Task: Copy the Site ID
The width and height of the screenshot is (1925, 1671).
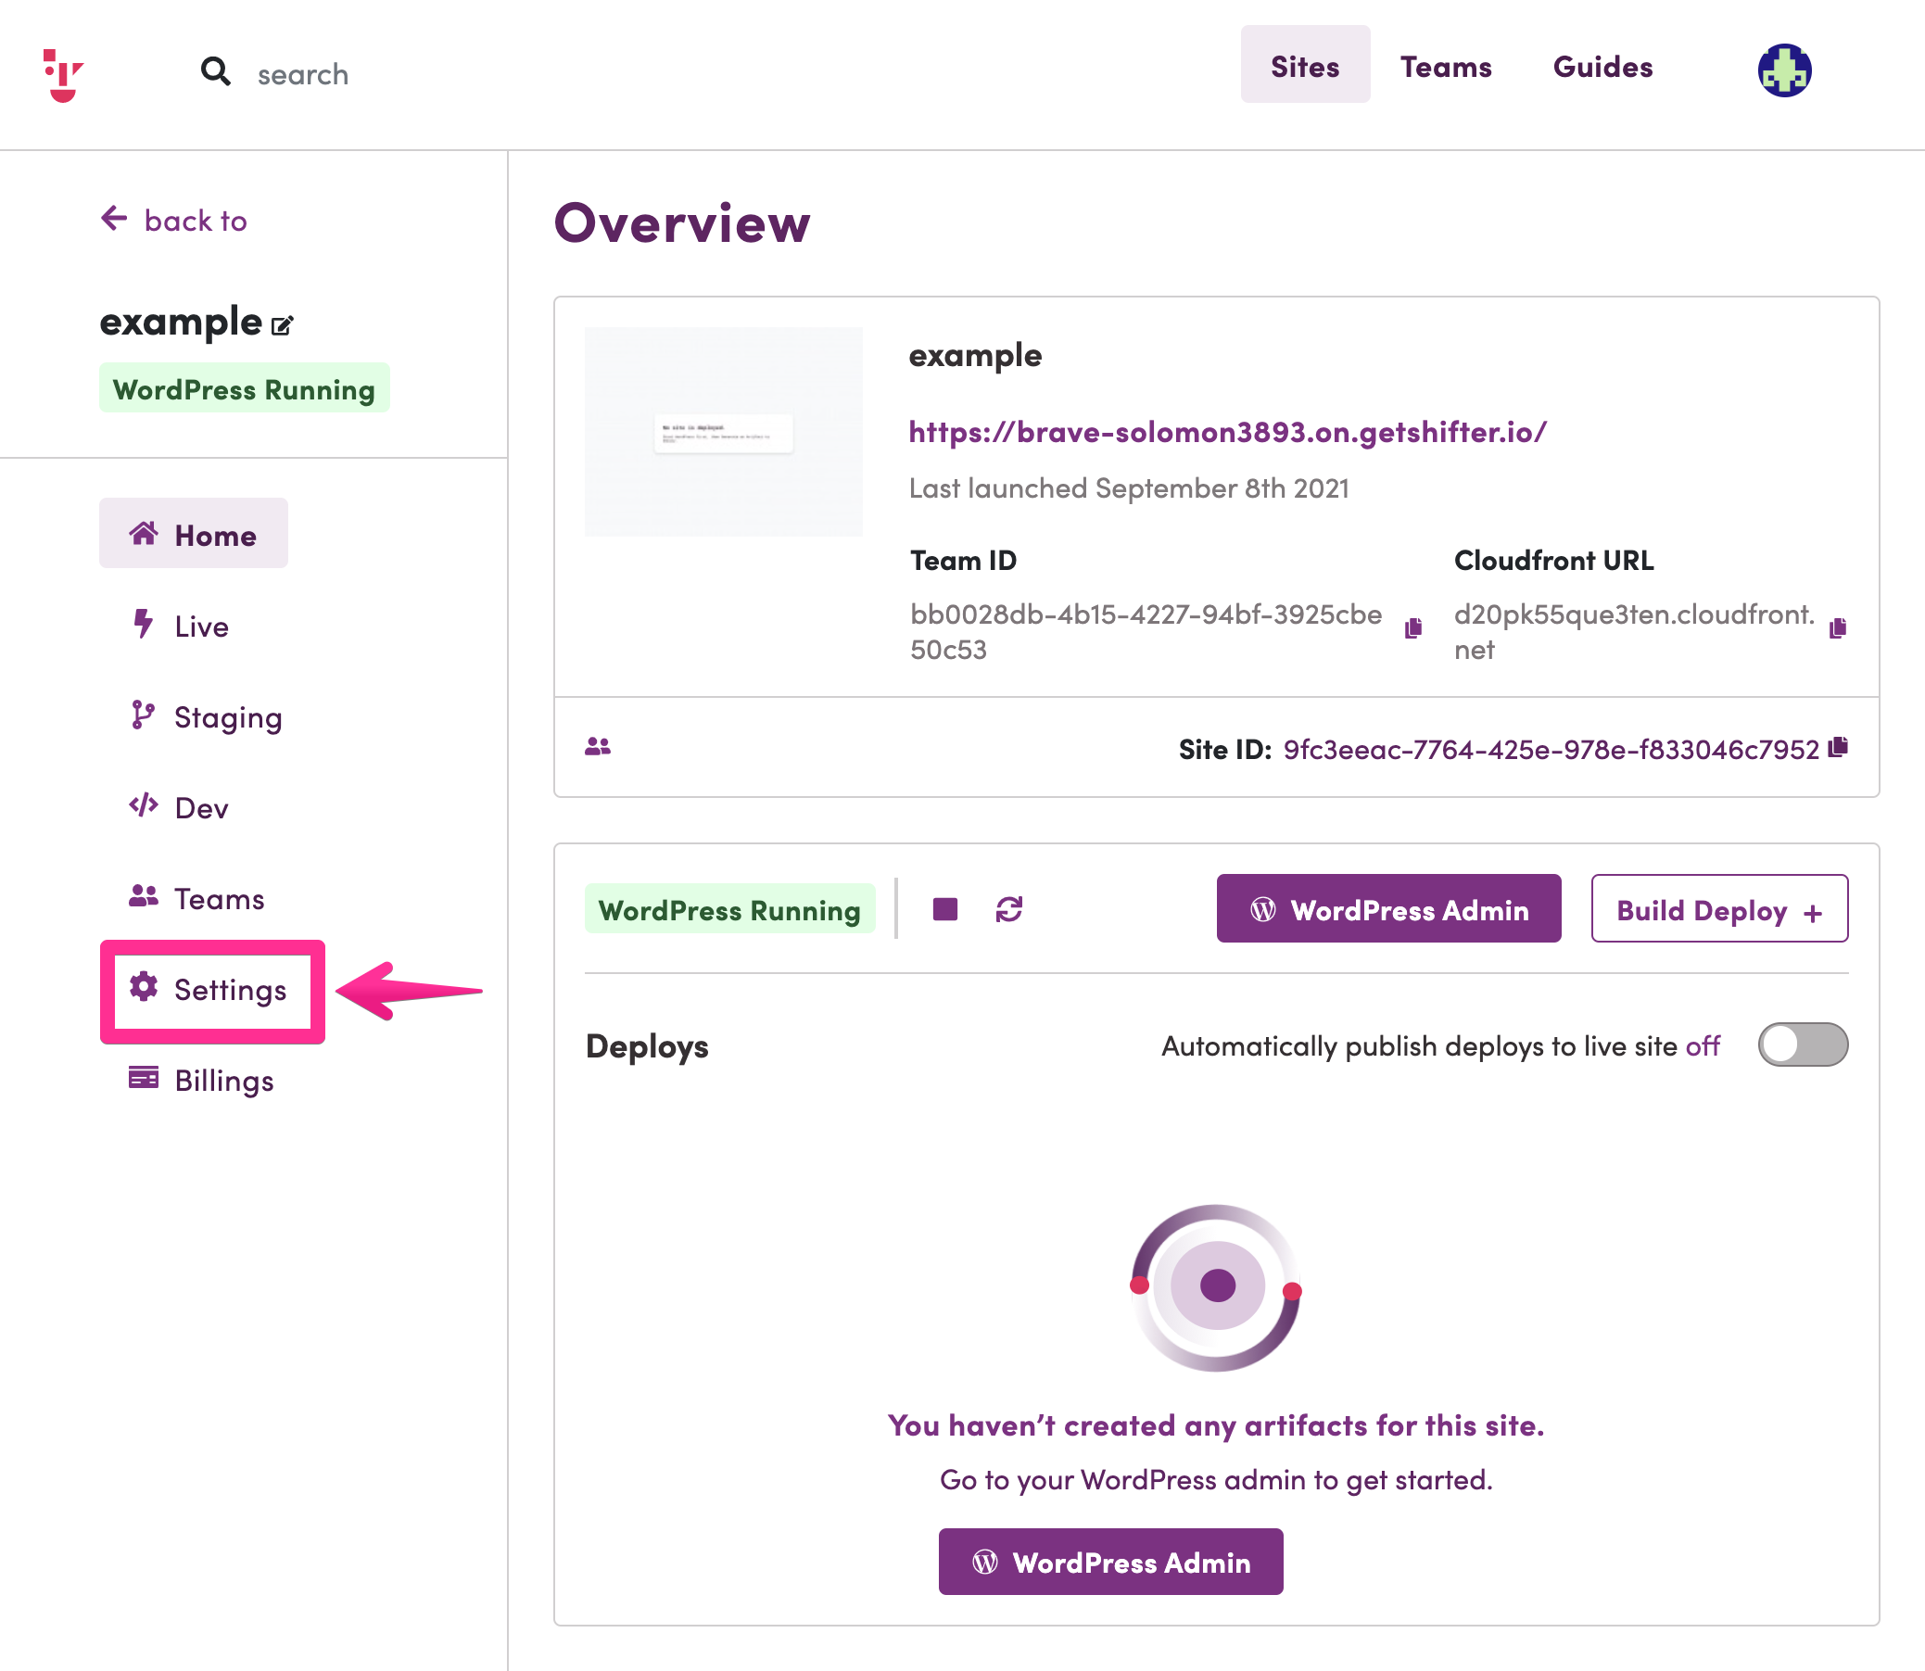Action: pyautogui.click(x=1838, y=747)
